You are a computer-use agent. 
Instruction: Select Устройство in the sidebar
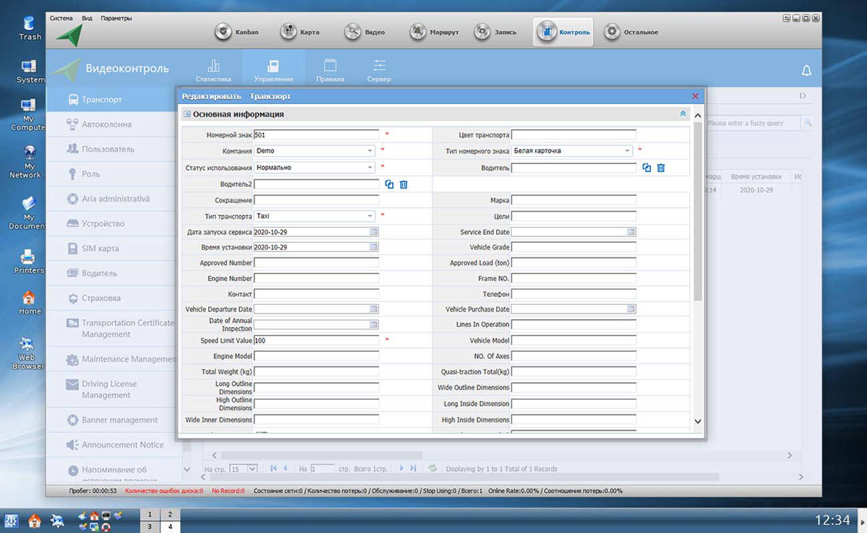pyautogui.click(x=103, y=223)
